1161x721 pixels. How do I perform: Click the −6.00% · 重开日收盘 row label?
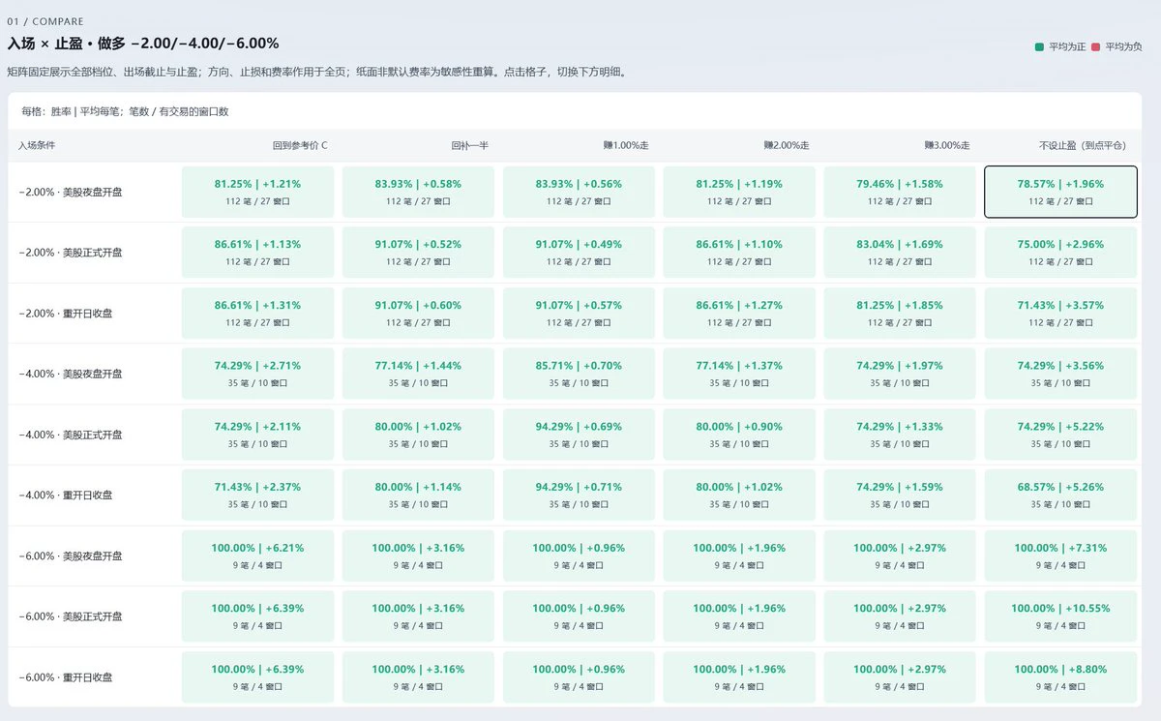pyautogui.click(x=66, y=677)
